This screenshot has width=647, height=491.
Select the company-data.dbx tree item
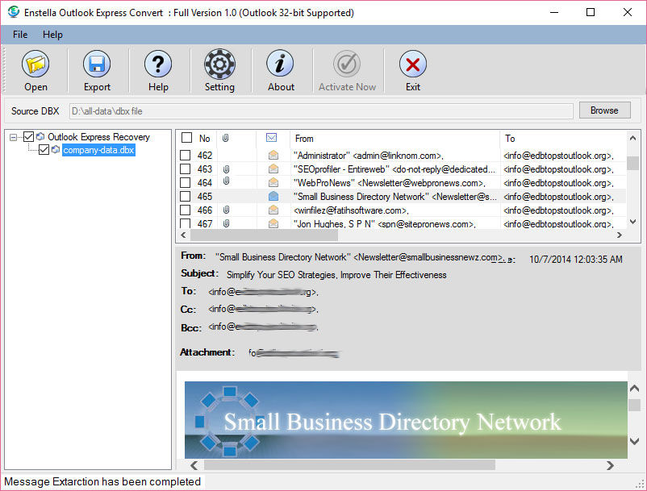(98, 150)
